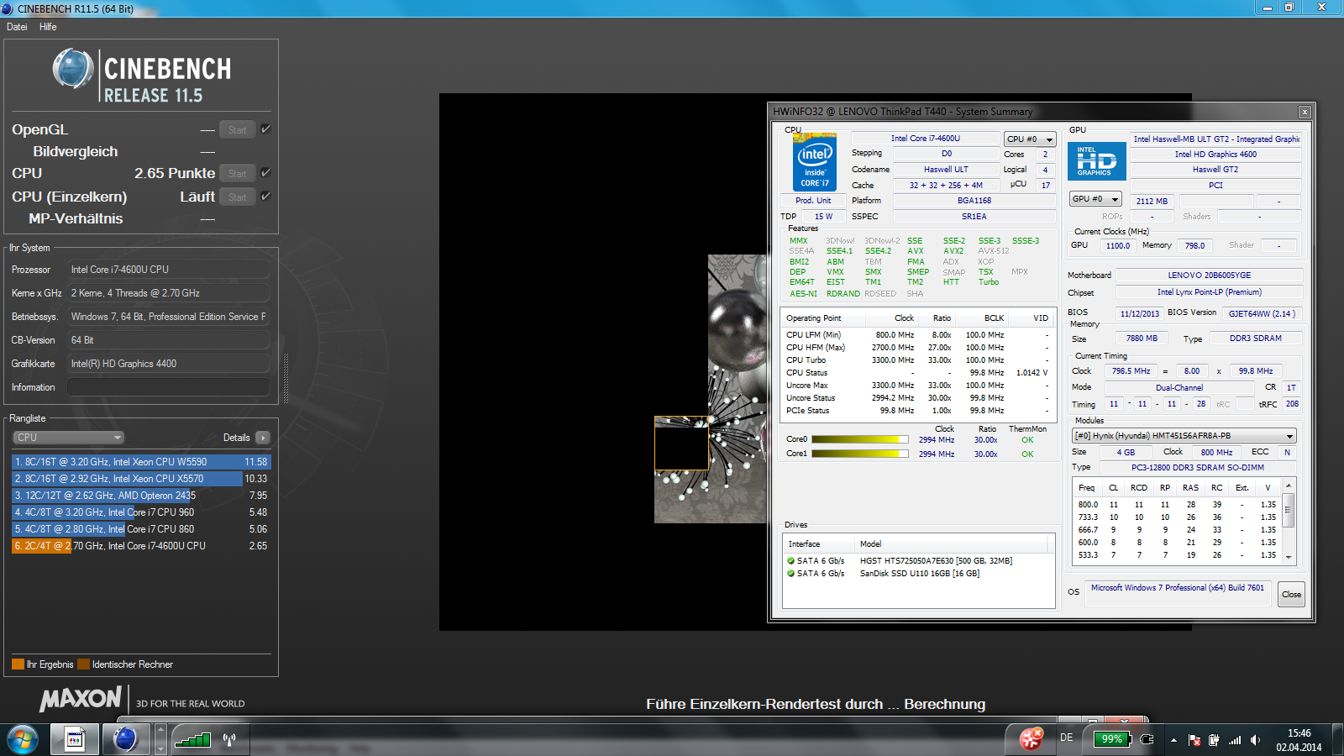Click the power manager tray icon

[x=1214, y=740]
